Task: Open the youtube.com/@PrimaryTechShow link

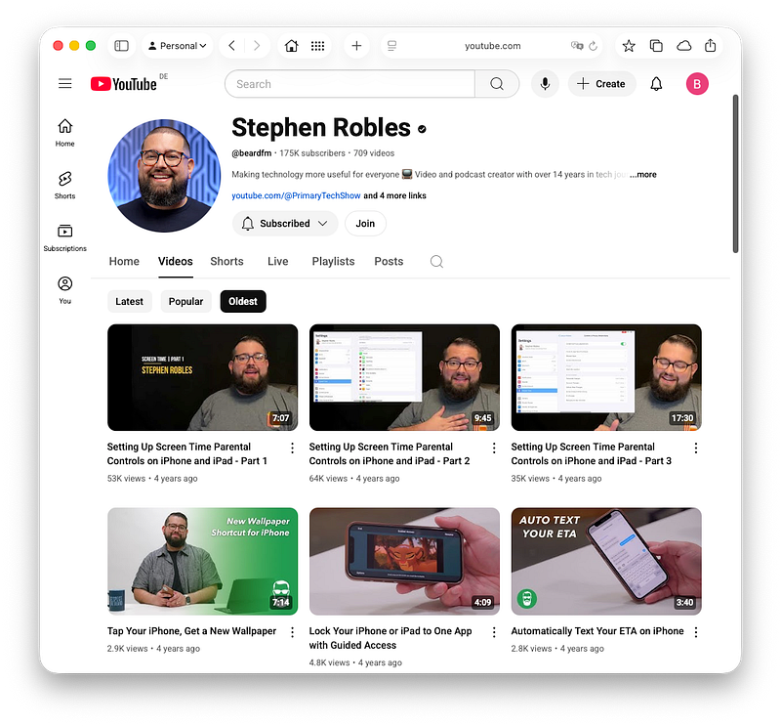Action: (x=296, y=195)
